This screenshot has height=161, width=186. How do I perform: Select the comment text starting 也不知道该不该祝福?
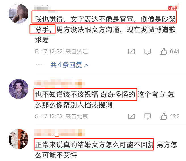[x=105, y=100]
